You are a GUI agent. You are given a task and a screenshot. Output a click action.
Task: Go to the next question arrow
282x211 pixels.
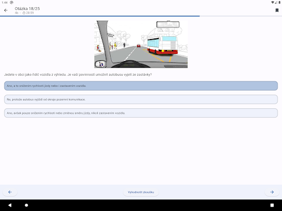coord(272,192)
